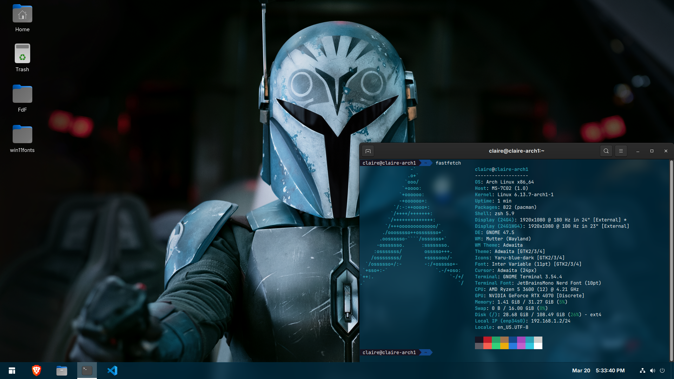Viewport: 674px width, 379px height.
Task: Click 'WM Theme: Adwaita' line
Action: (x=499, y=245)
